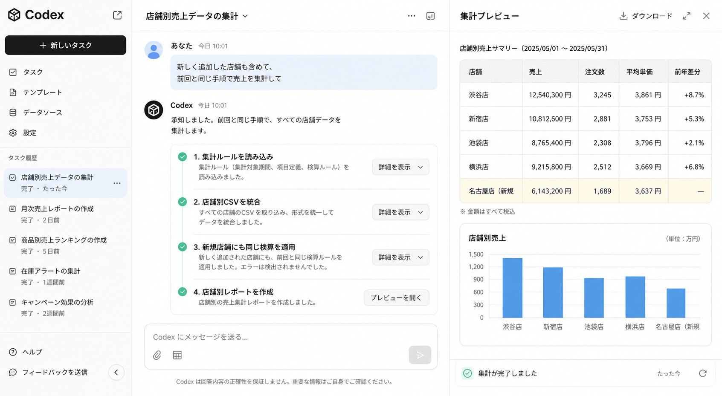Click the 名古屋店（新規 table row name
Viewport: 722px width, 396px height.
pos(491,191)
